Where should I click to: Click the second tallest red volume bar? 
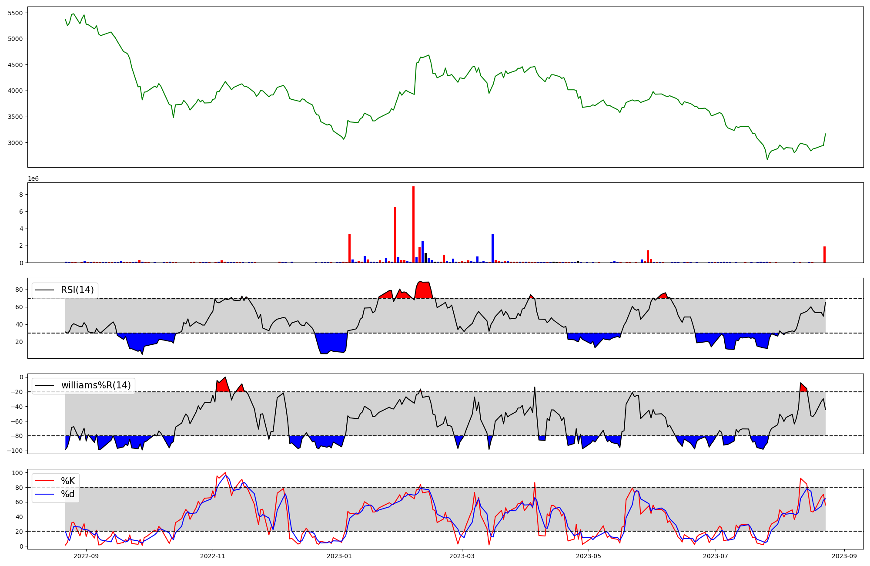pos(395,235)
